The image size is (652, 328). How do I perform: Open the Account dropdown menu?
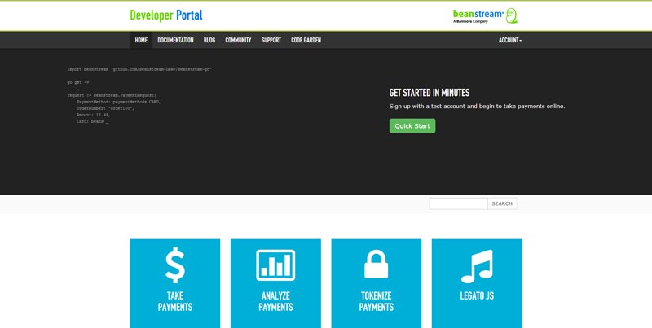(509, 40)
